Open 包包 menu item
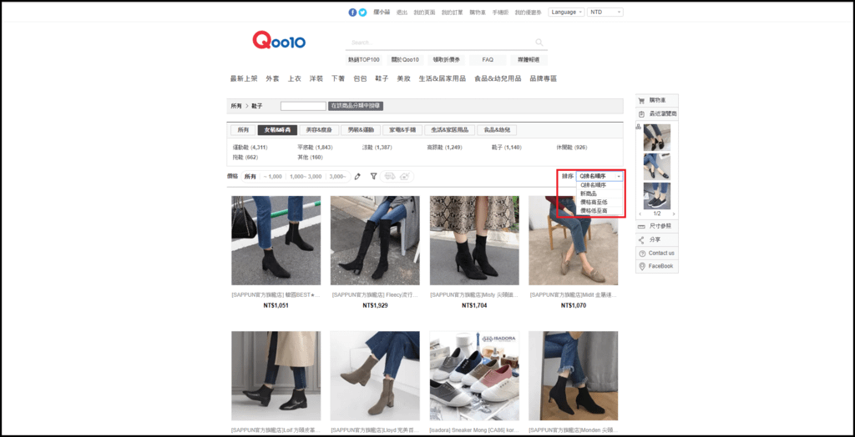Image resolution: width=855 pixels, height=437 pixels. point(360,78)
